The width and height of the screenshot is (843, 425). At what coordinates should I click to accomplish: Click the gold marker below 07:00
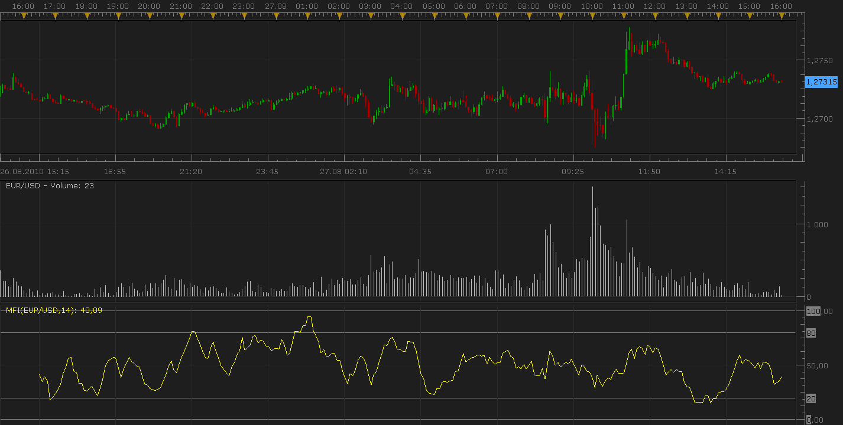[x=497, y=15]
